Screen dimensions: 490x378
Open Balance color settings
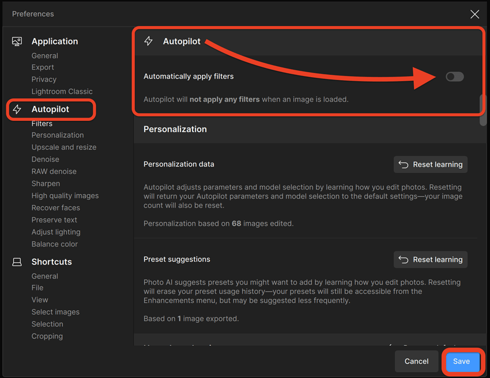point(55,244)
